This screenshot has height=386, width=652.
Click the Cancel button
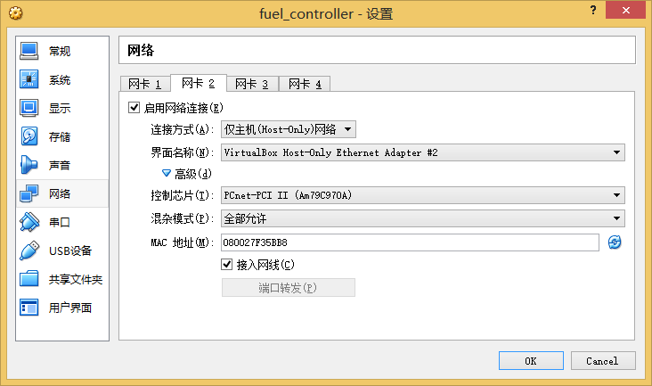point(603,361)
